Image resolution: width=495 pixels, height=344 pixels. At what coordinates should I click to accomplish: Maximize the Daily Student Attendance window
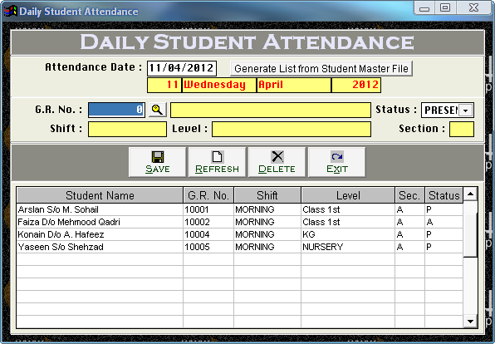point(445,7)
